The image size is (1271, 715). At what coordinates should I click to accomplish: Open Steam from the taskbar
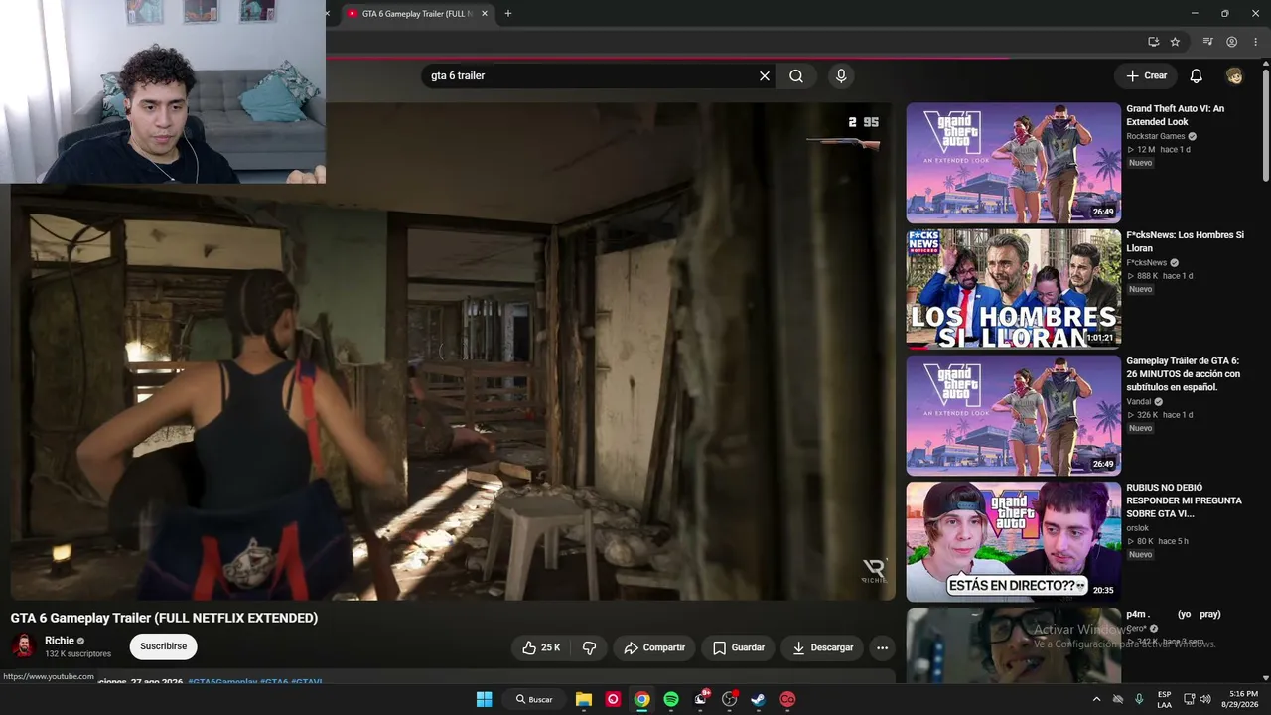(758, 699)
